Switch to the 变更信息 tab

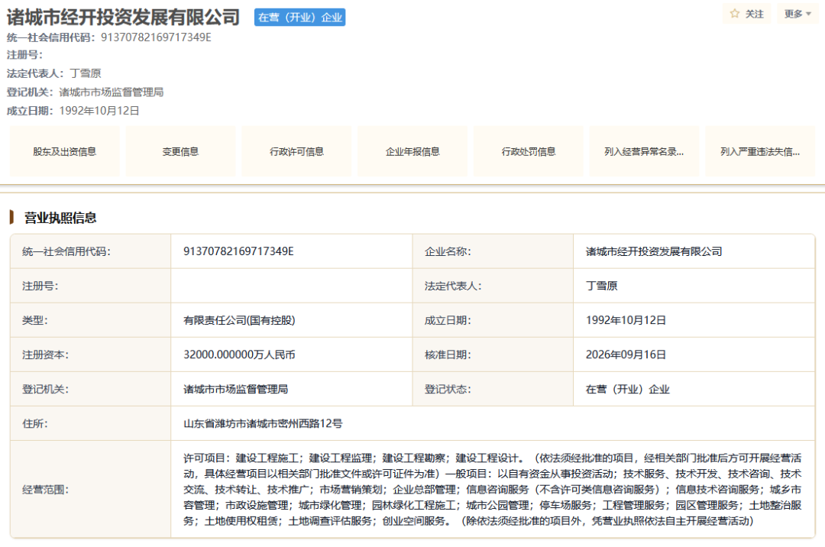click(180, 151)
